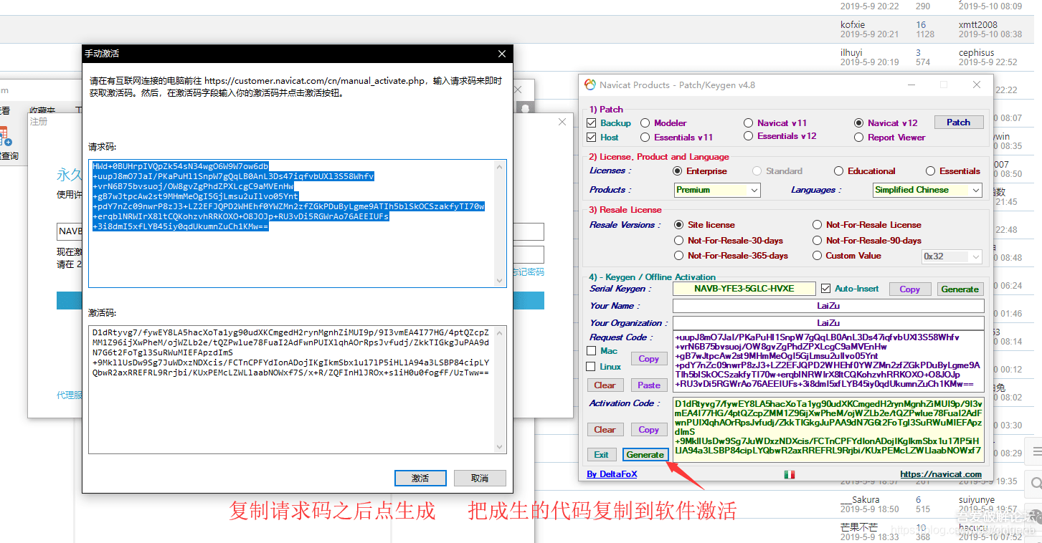Click 请求码 scrollbar down arrow
The image size is (1042, 543).
coord(500,281)
